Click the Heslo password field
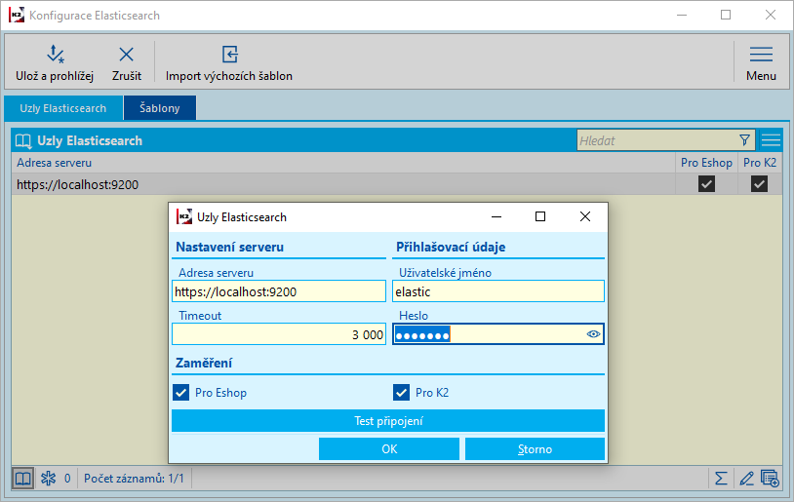The height and width of the screenshot is (502, 794). (x=498, y=334)
